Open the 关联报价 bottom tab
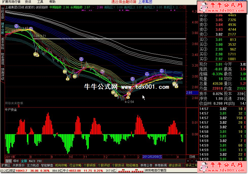 pos(19,165)
